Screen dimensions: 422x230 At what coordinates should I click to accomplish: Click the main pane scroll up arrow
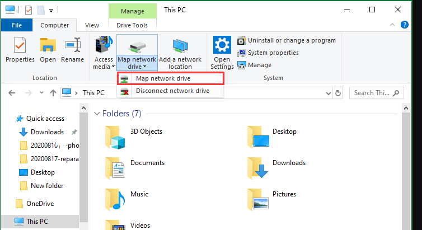[x=406, y=109]
